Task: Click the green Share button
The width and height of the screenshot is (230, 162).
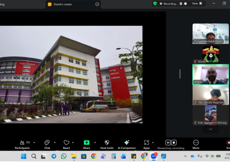Action: click(x=86, y=143)
